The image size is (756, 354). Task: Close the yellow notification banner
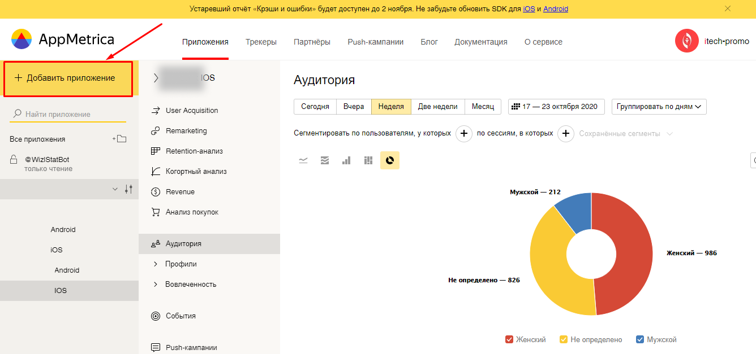pyautogui.click(x=728, y=8)
